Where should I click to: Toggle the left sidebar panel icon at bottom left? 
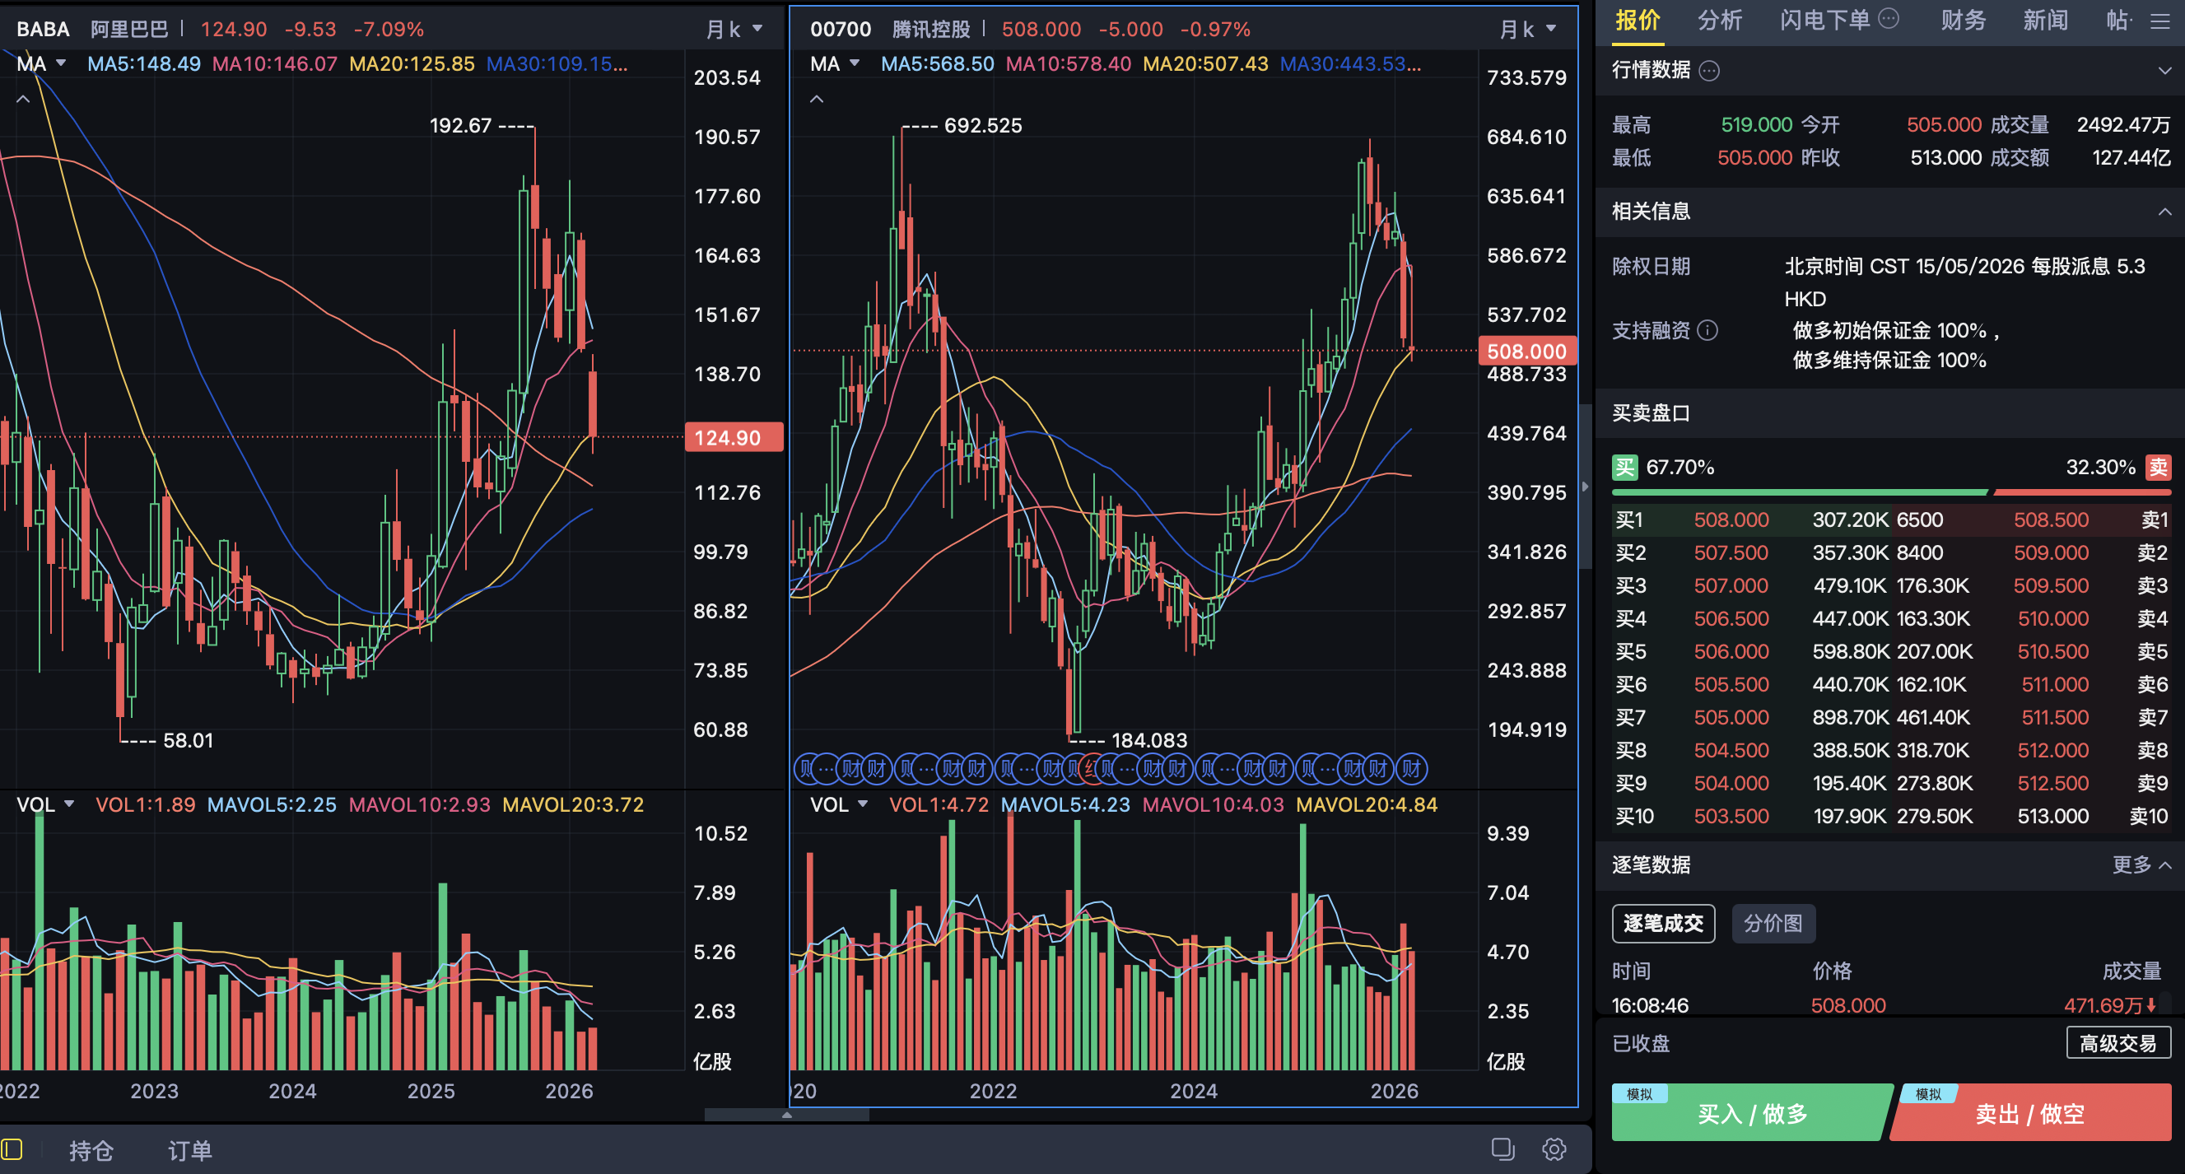[12, 1149]
